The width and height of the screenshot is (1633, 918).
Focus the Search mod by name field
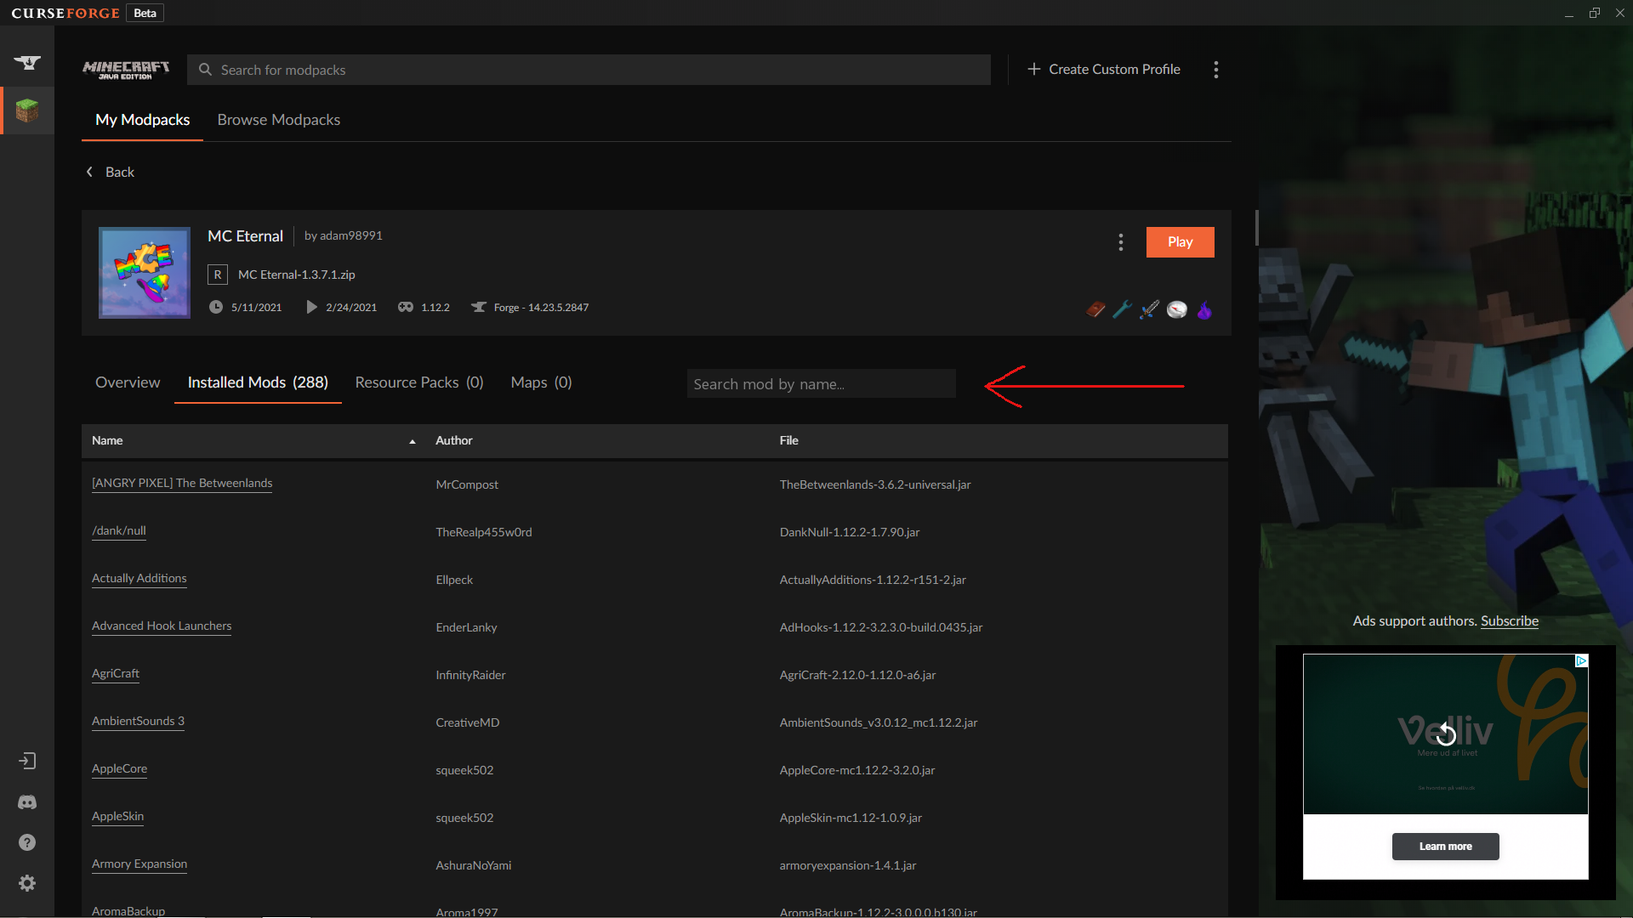(x=821, y=384)
